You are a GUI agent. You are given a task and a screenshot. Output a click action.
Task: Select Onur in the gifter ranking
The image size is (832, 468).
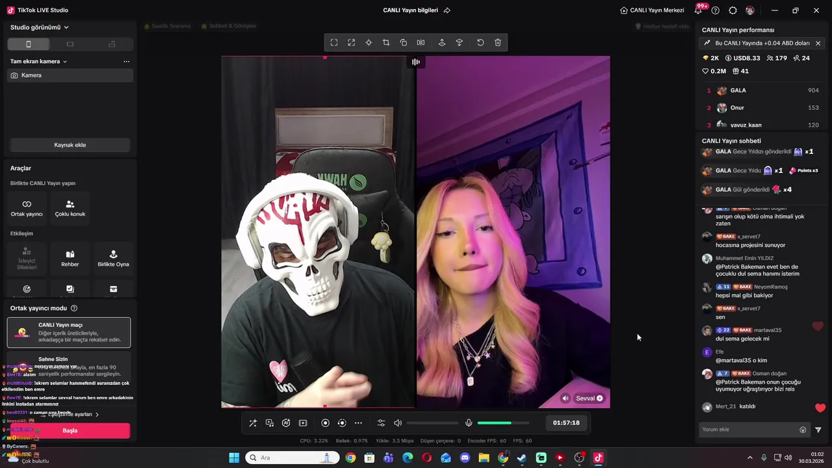pos(762,108)
